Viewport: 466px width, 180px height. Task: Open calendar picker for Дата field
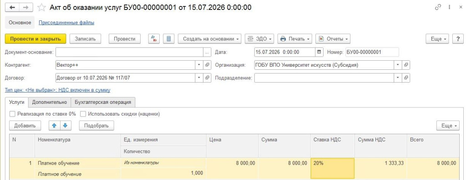pos(319,52)
